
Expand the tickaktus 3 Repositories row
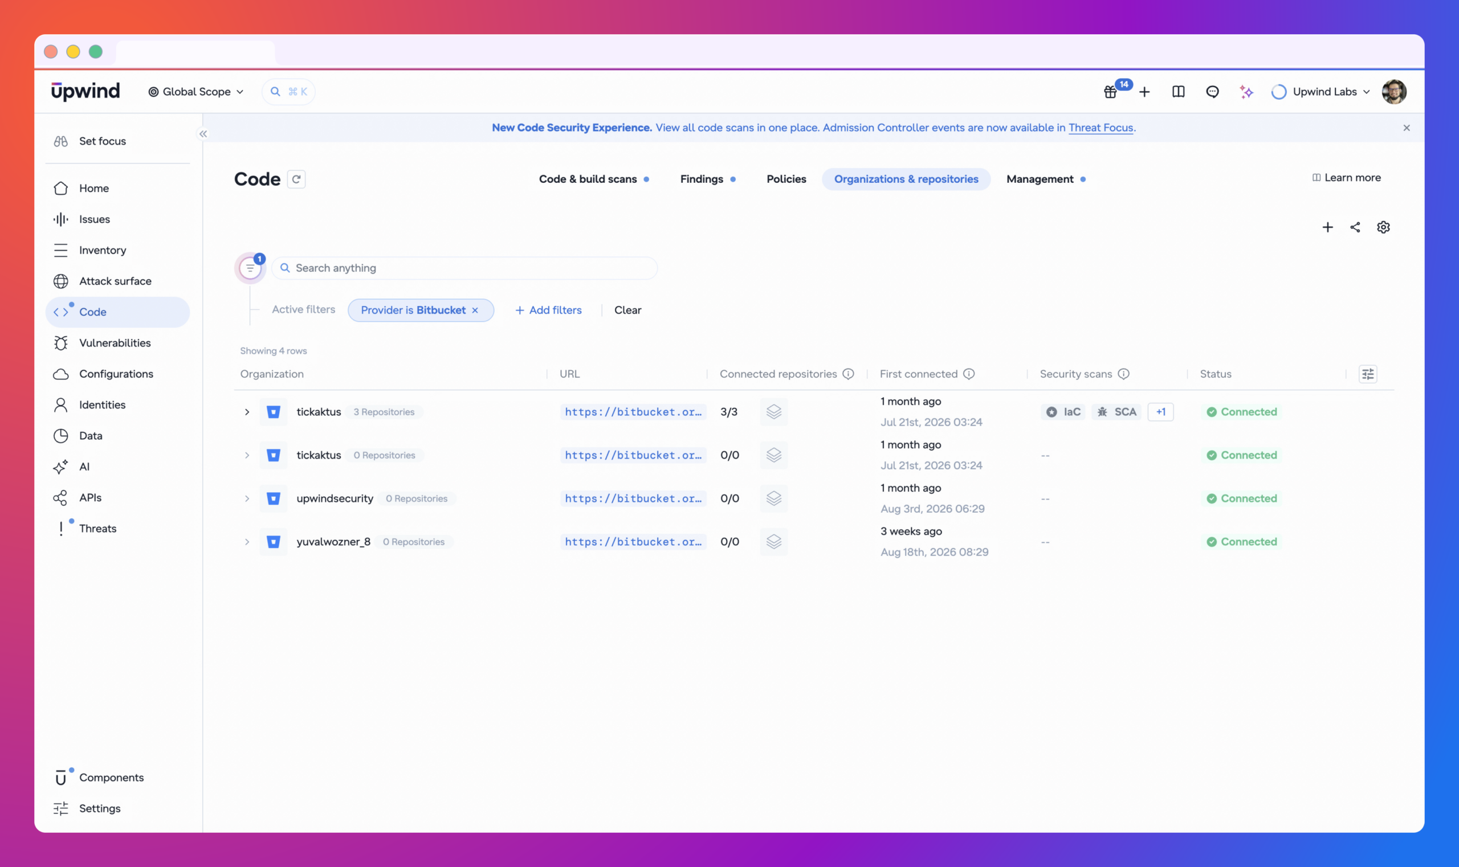pyautogui.click(x=247, y=412)
